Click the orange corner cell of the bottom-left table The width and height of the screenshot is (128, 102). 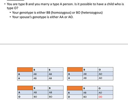(x=25, y=88)
